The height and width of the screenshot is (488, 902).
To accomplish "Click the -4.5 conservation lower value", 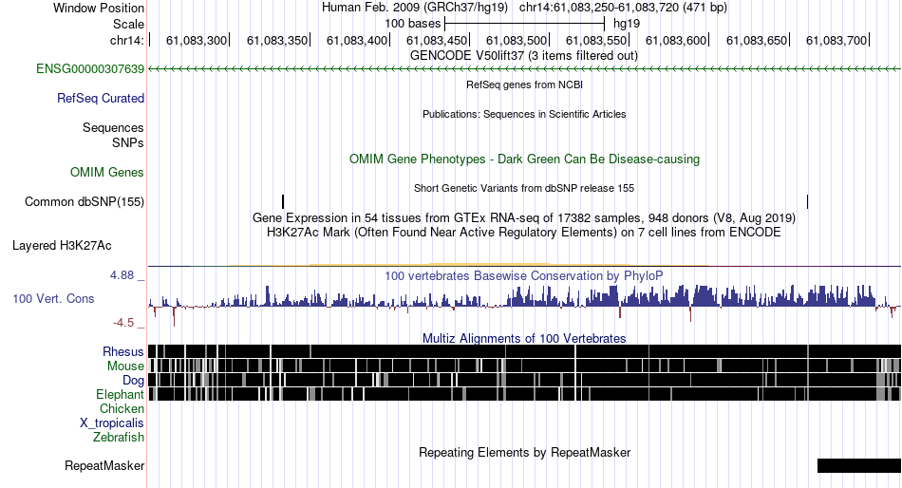I will tap(123, 323).
